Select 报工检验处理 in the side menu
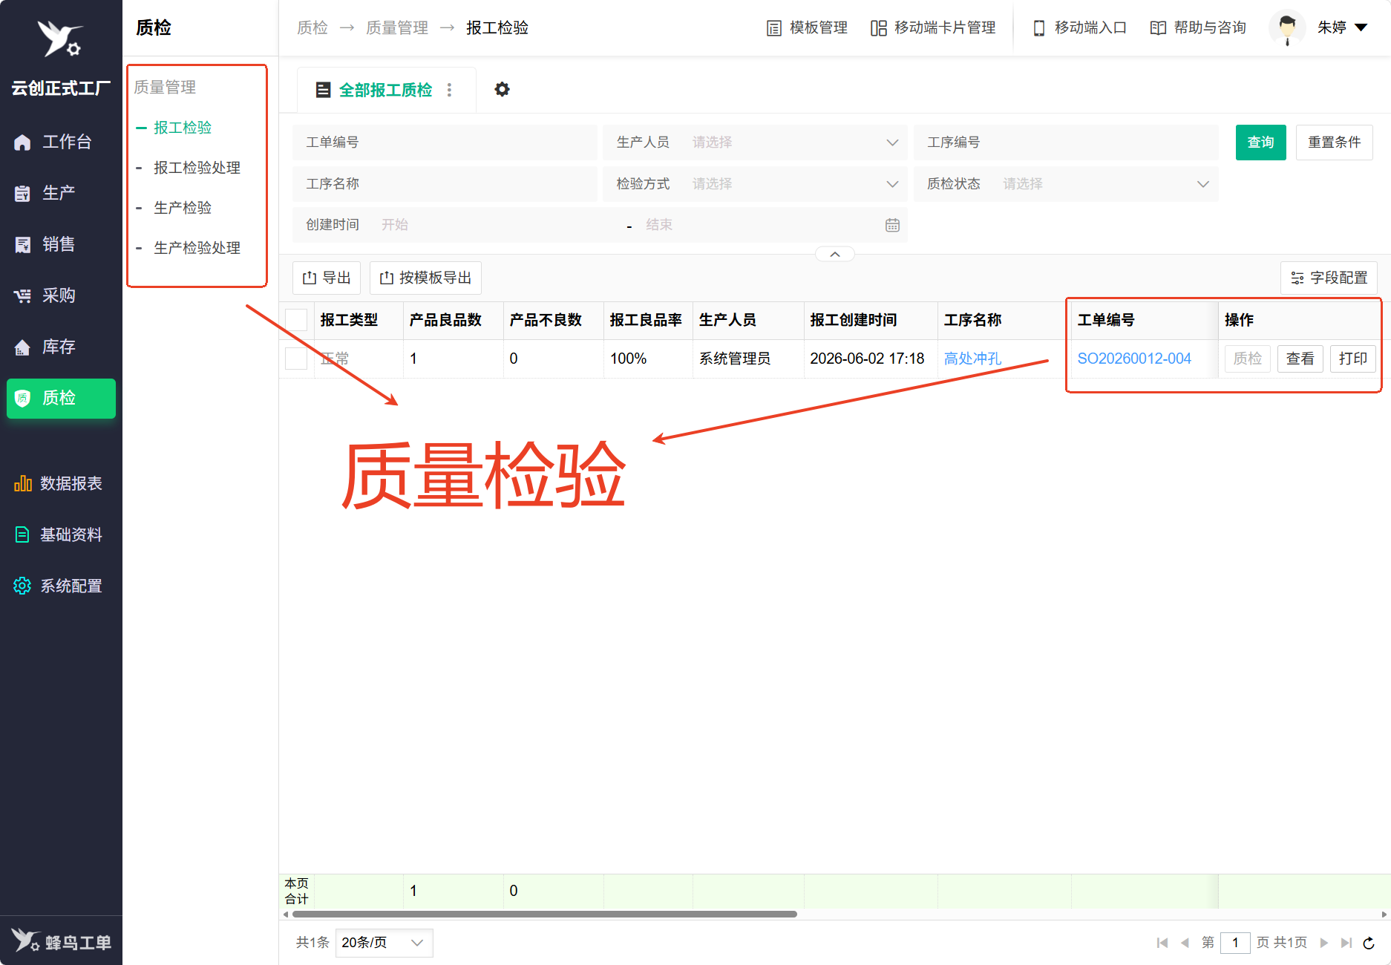 [x=197, y=168]
